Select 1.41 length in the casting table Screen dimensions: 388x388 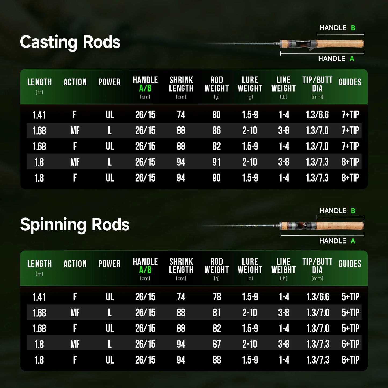[x=39, y=115]
